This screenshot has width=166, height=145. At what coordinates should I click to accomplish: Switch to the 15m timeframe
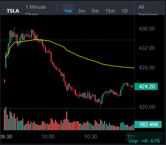coord(110,11)
